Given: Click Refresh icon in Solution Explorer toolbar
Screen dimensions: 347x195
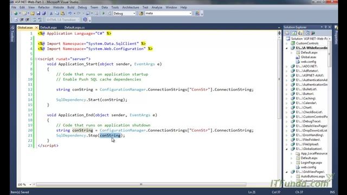Looking at the screenshot, I should 294,33.
